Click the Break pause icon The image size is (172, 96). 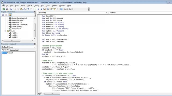point(38,9)
